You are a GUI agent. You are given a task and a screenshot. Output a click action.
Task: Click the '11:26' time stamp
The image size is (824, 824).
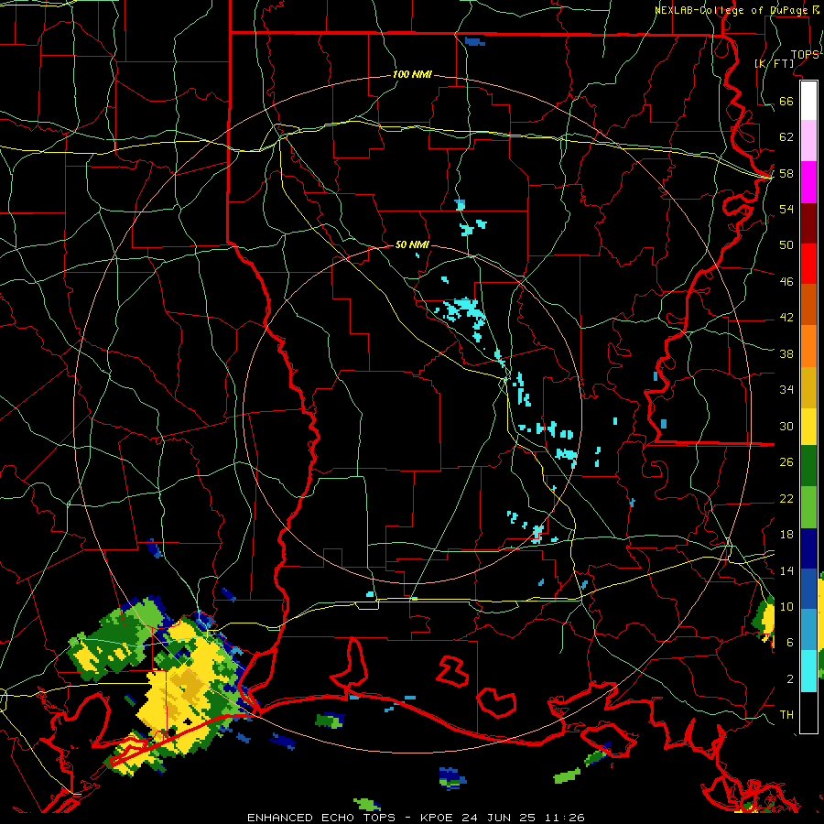coord(565,818)
